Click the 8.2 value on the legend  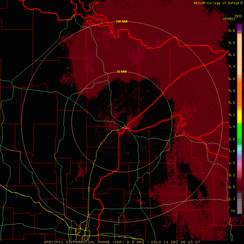pos(232,55)
